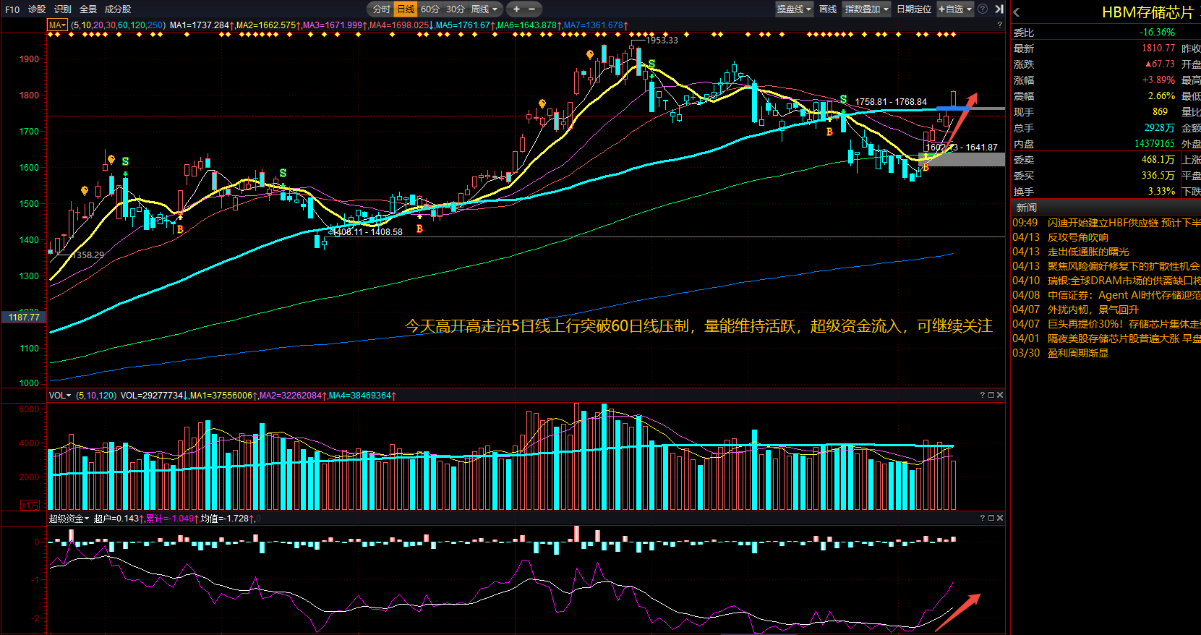Expand MA indicator dropdown
Screen dimensions: 1201x635
(57, 25)
